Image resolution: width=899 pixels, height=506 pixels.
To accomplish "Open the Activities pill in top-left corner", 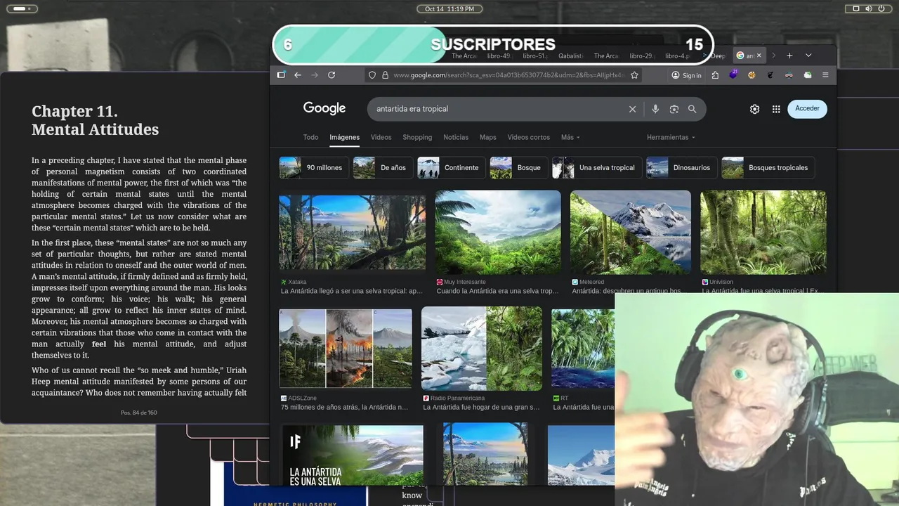I will point(22,8).
